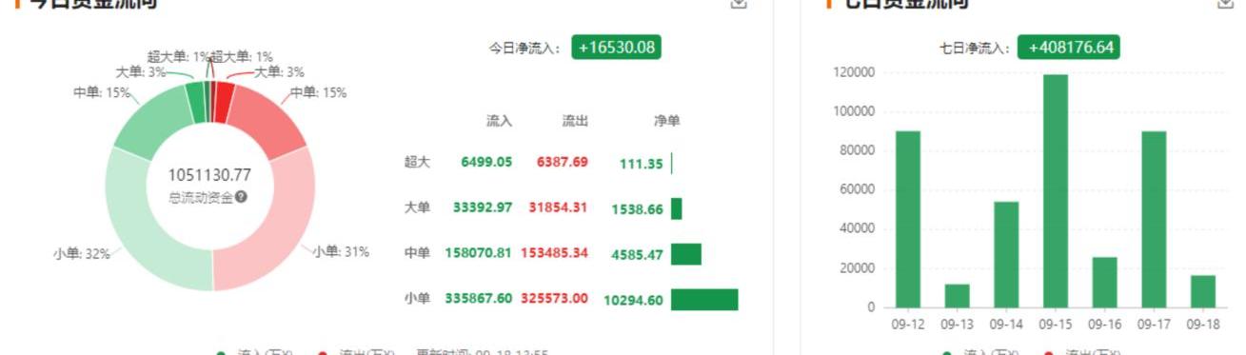Download the 今日资金流向 chart image

739,4
